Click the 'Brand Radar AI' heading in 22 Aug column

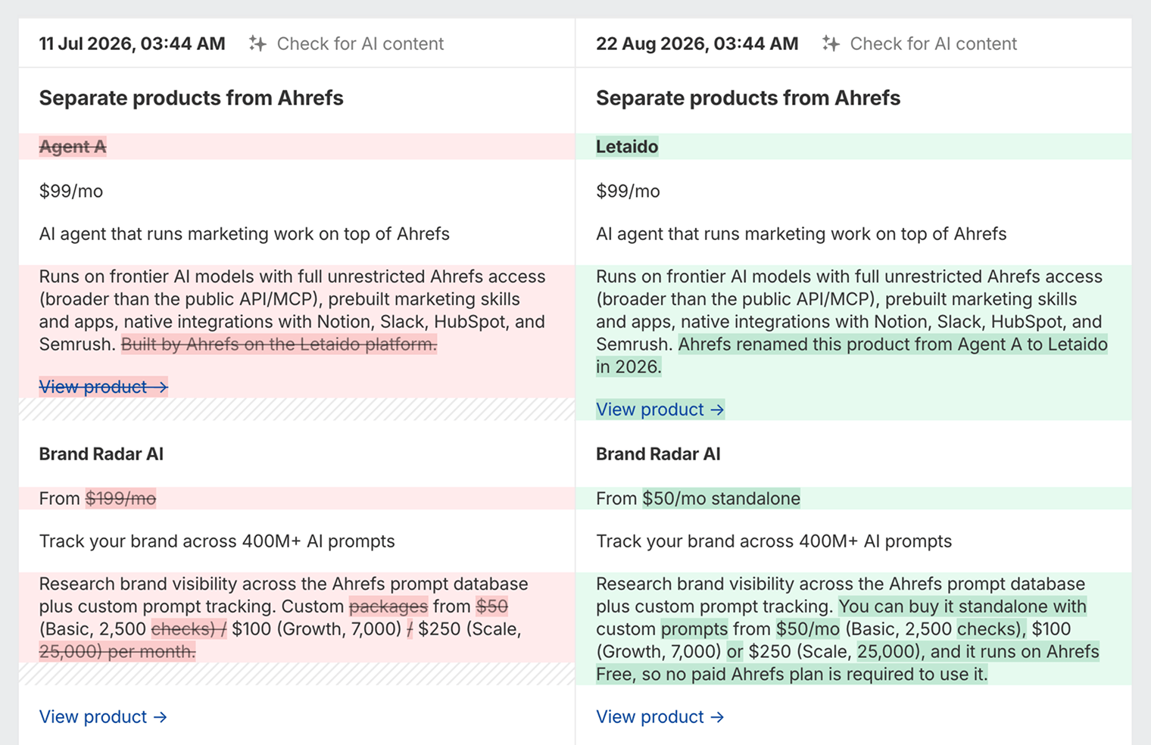[658, 454]
